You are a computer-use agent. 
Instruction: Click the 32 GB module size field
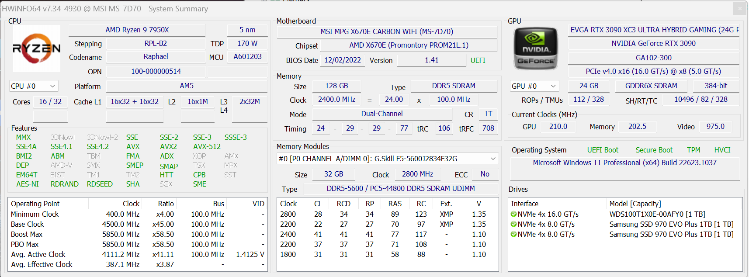point(333,174)
